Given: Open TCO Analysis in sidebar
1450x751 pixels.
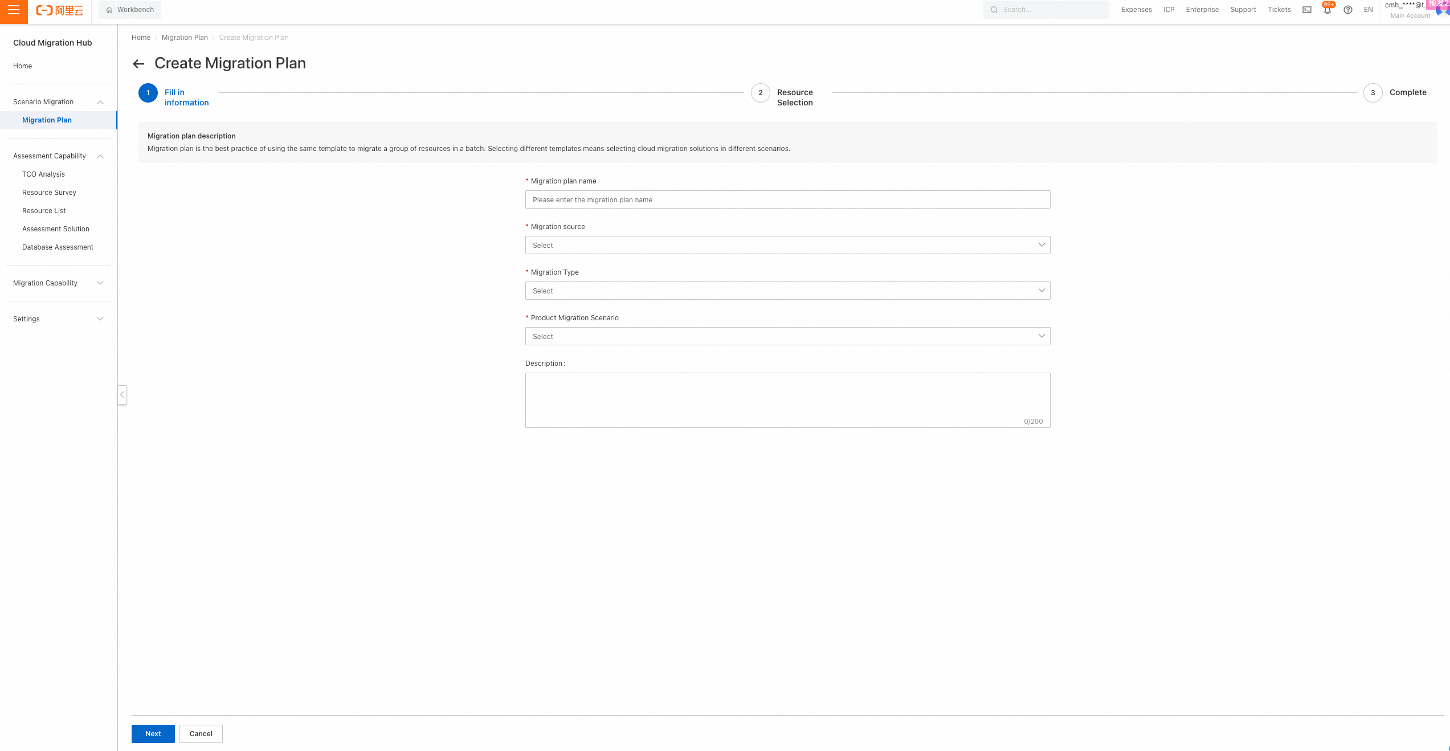Looking at the screenshot, I should pyautogui.click(x=43, y=174).
